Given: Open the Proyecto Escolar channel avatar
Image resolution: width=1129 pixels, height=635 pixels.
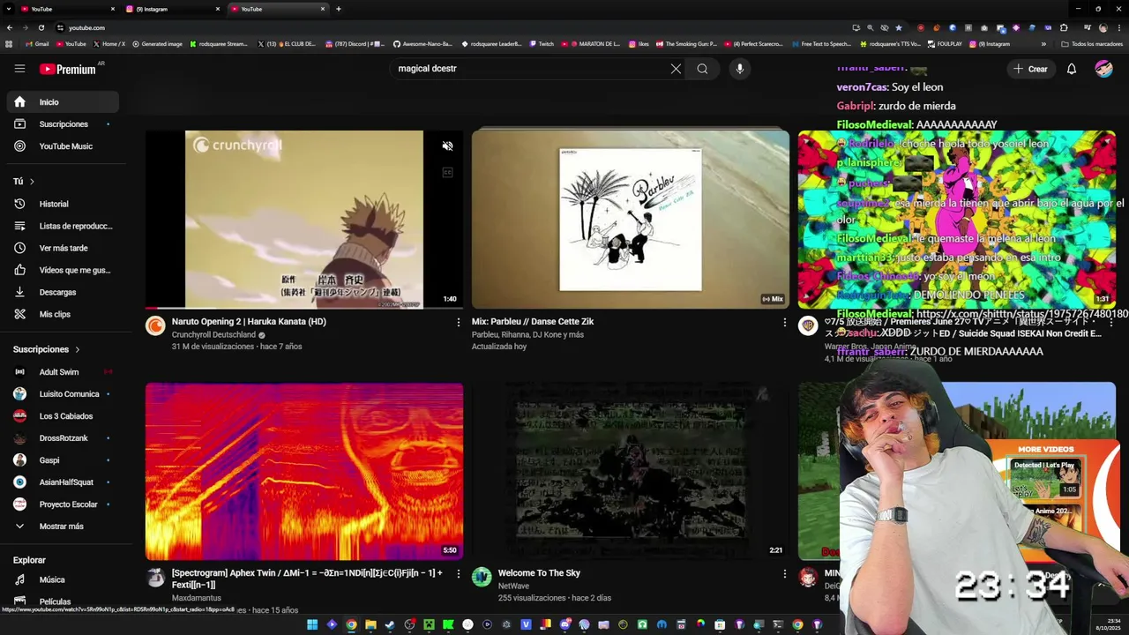Looking at the screenshot, I should [x=19, y=504].
